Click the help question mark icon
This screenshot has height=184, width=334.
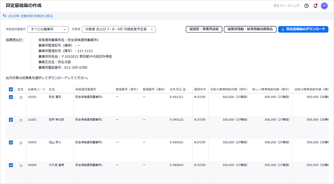[x=306, y=6]
